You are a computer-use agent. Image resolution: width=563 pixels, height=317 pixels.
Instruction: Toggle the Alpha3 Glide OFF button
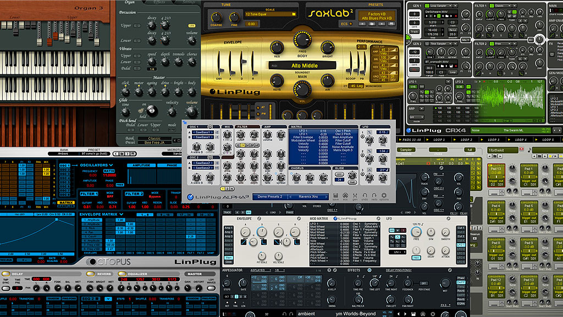[339, 174]
